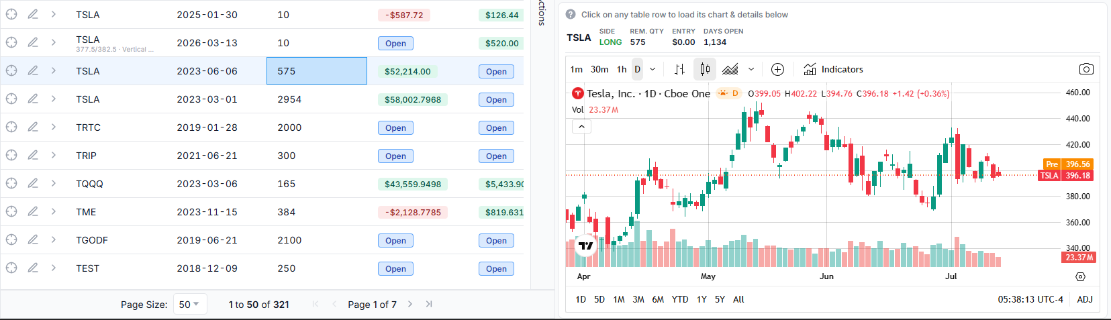Open the Indicators menu

(833, 69)
